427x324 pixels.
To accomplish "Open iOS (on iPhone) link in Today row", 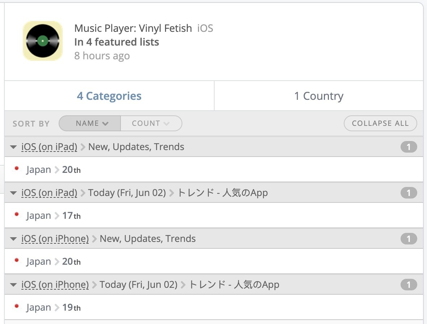I will (x=55, y=285).
